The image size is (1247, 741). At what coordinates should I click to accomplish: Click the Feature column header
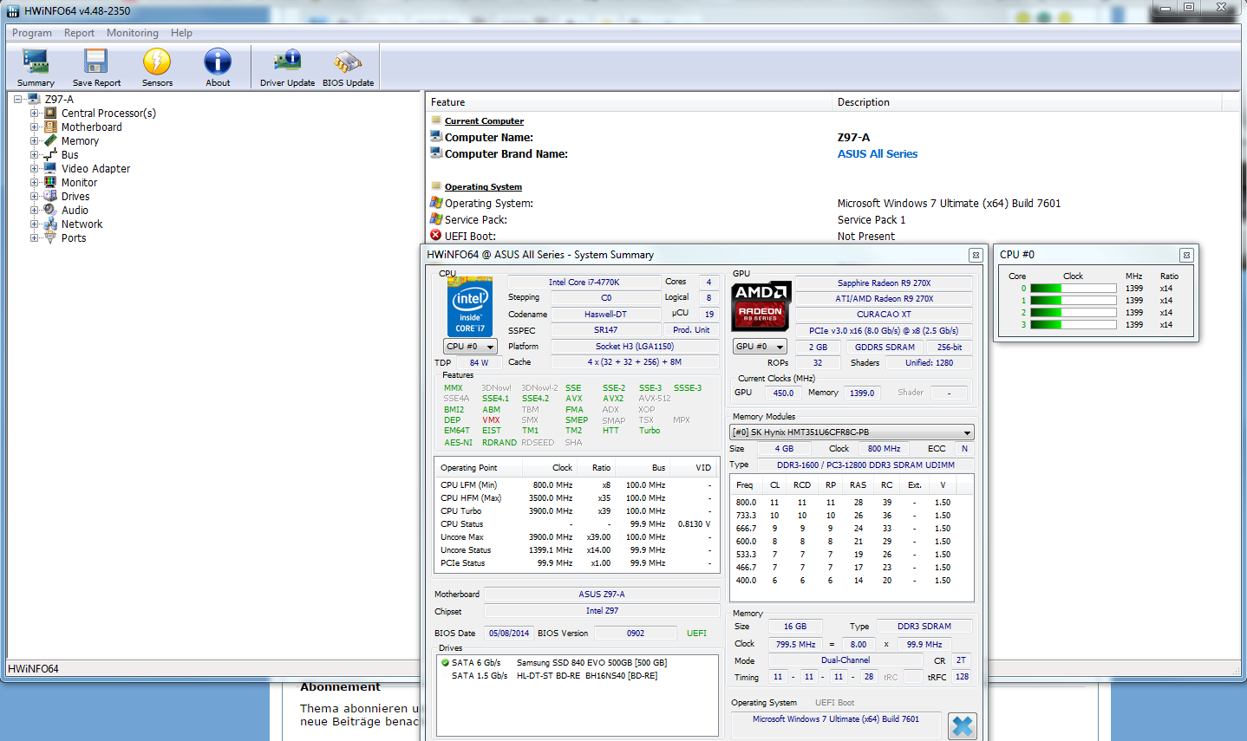click(628, 102)
